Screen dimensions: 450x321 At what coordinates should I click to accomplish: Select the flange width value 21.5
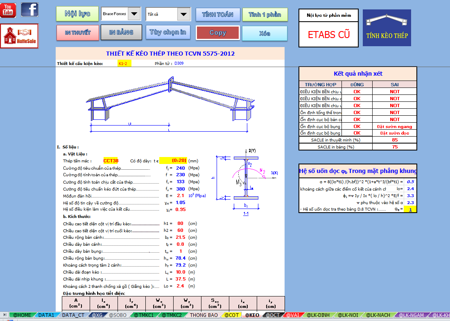(181, 237)
